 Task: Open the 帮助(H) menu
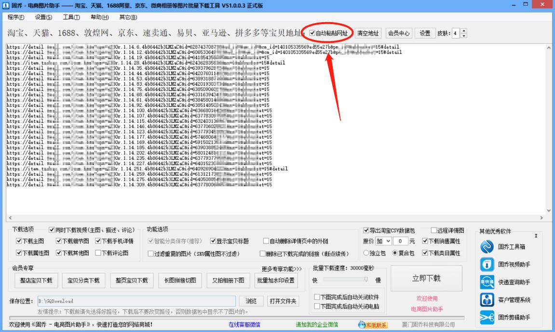coord(99,17)
